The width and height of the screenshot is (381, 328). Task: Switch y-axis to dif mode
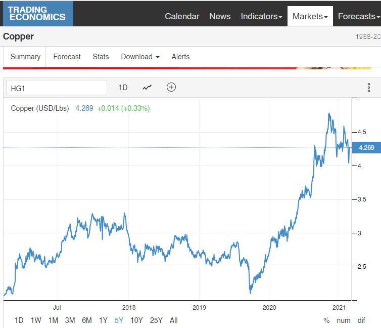tap(361, 320)
